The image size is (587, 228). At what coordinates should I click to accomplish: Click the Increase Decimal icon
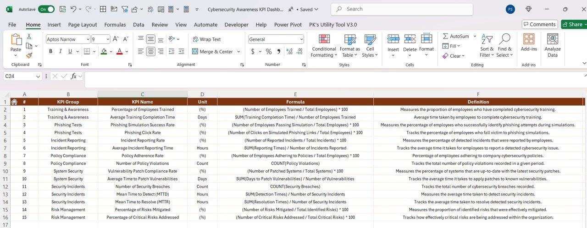289,51
